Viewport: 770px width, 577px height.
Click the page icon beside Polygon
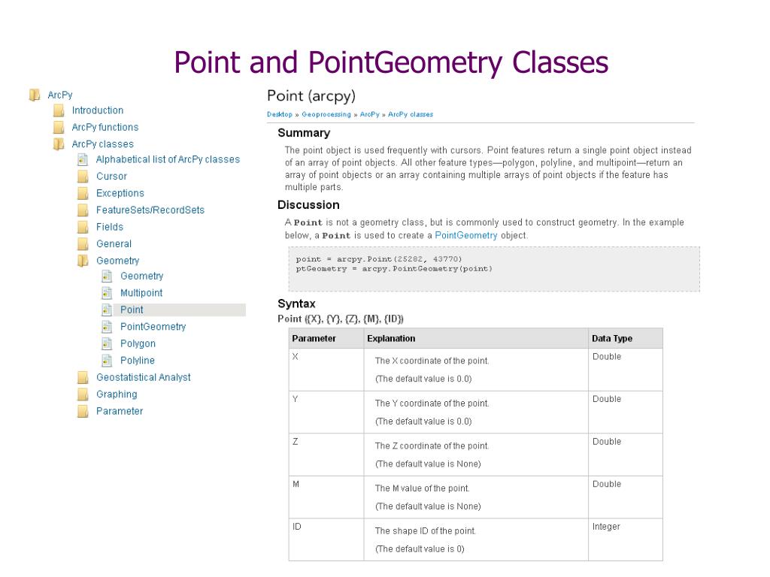coord(107,344)
